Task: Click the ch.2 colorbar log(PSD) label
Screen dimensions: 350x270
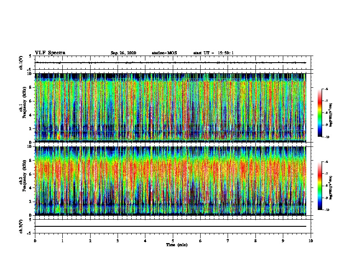Action: click(x=331, y=188)
